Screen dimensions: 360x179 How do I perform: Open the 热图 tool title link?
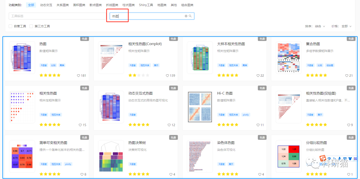[43, 44]
